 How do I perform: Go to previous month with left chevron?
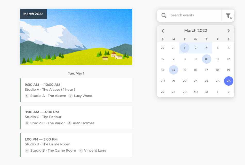(163, 31)
